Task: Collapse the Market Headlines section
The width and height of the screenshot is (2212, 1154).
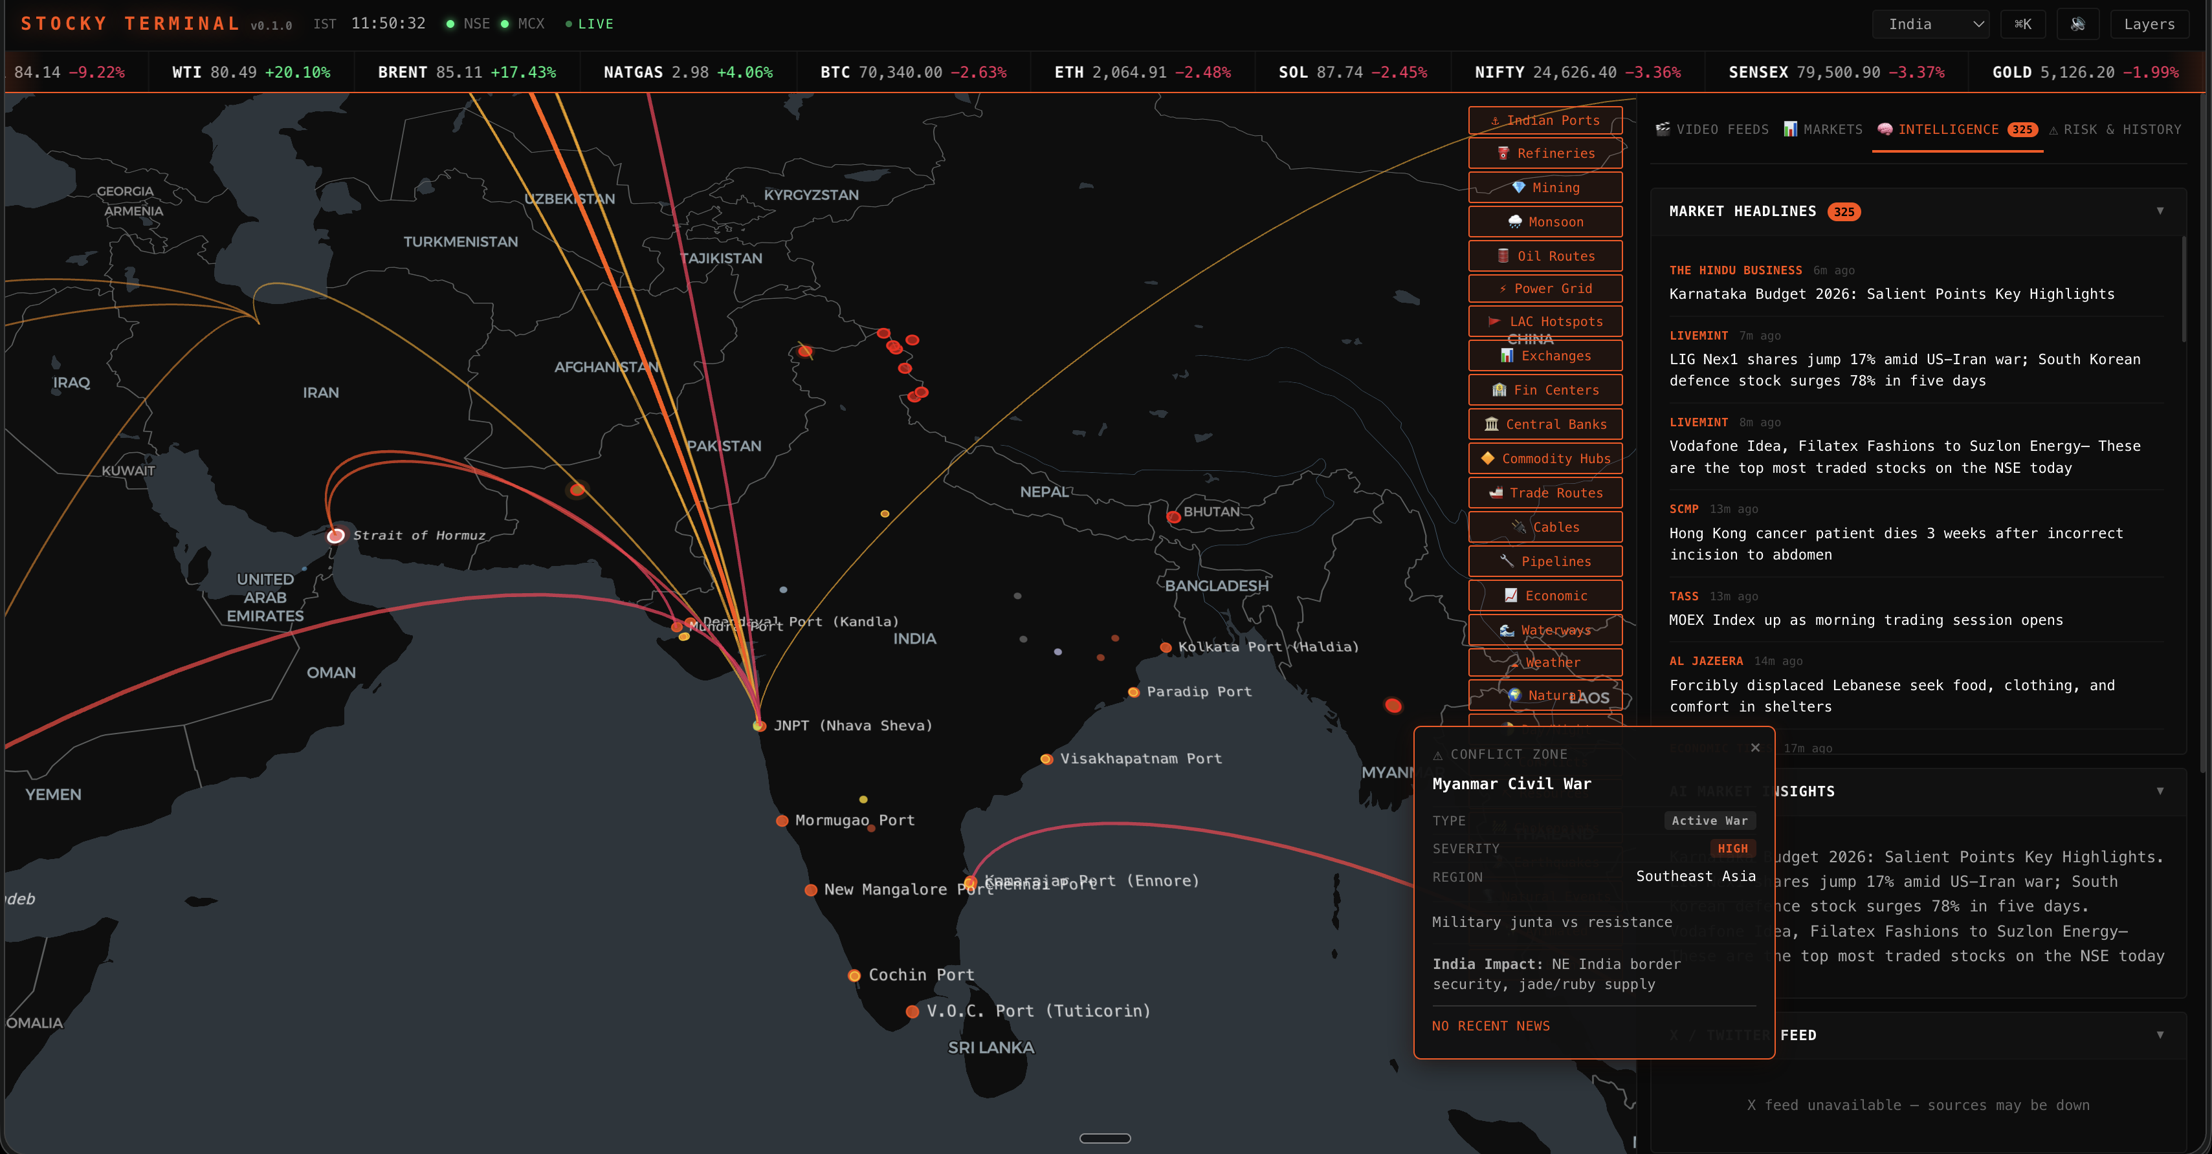Action: [2160, 211]
